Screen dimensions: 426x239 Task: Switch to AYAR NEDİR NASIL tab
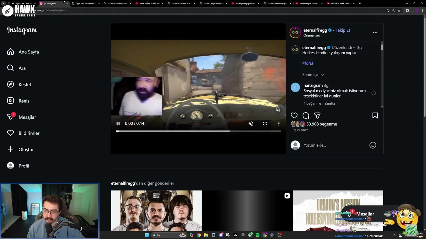tap(149, 3)
